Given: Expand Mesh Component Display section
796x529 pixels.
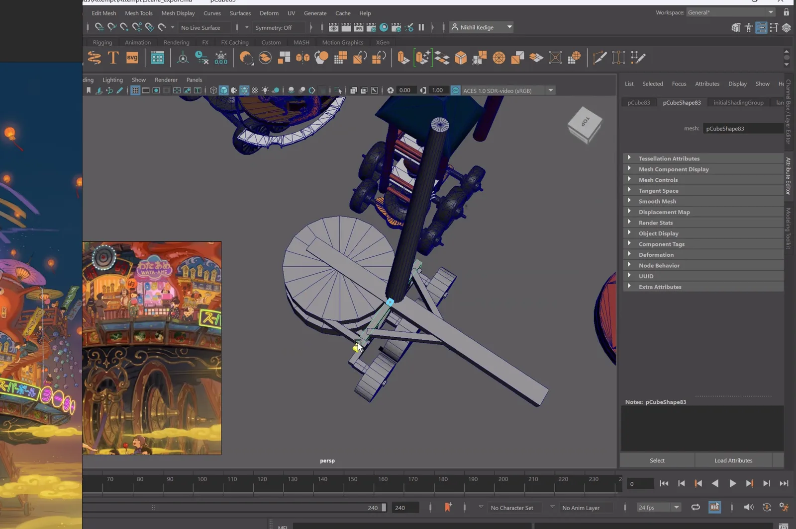Looking at the screenshot, I should pos(703,169).
